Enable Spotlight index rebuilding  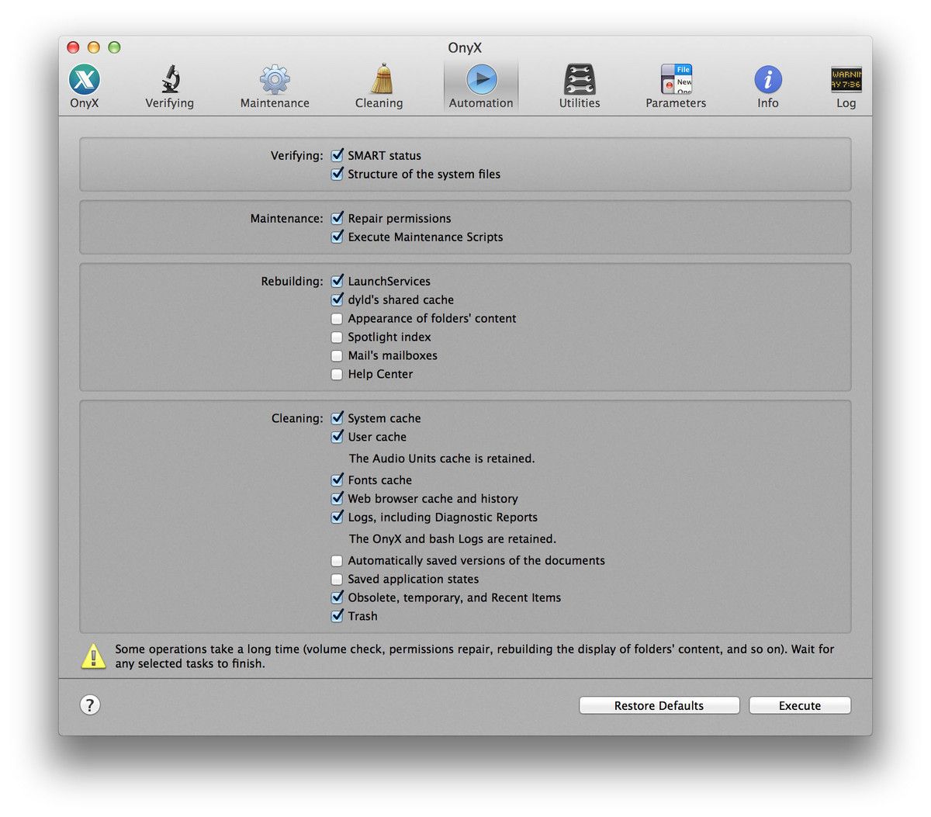pyautogui.click(x=337, y=337)
